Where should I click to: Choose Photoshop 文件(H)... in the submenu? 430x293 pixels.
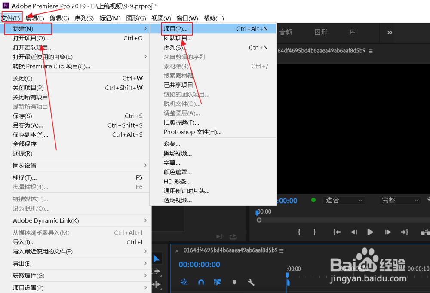pyautogui.click(x=213, y=132)
